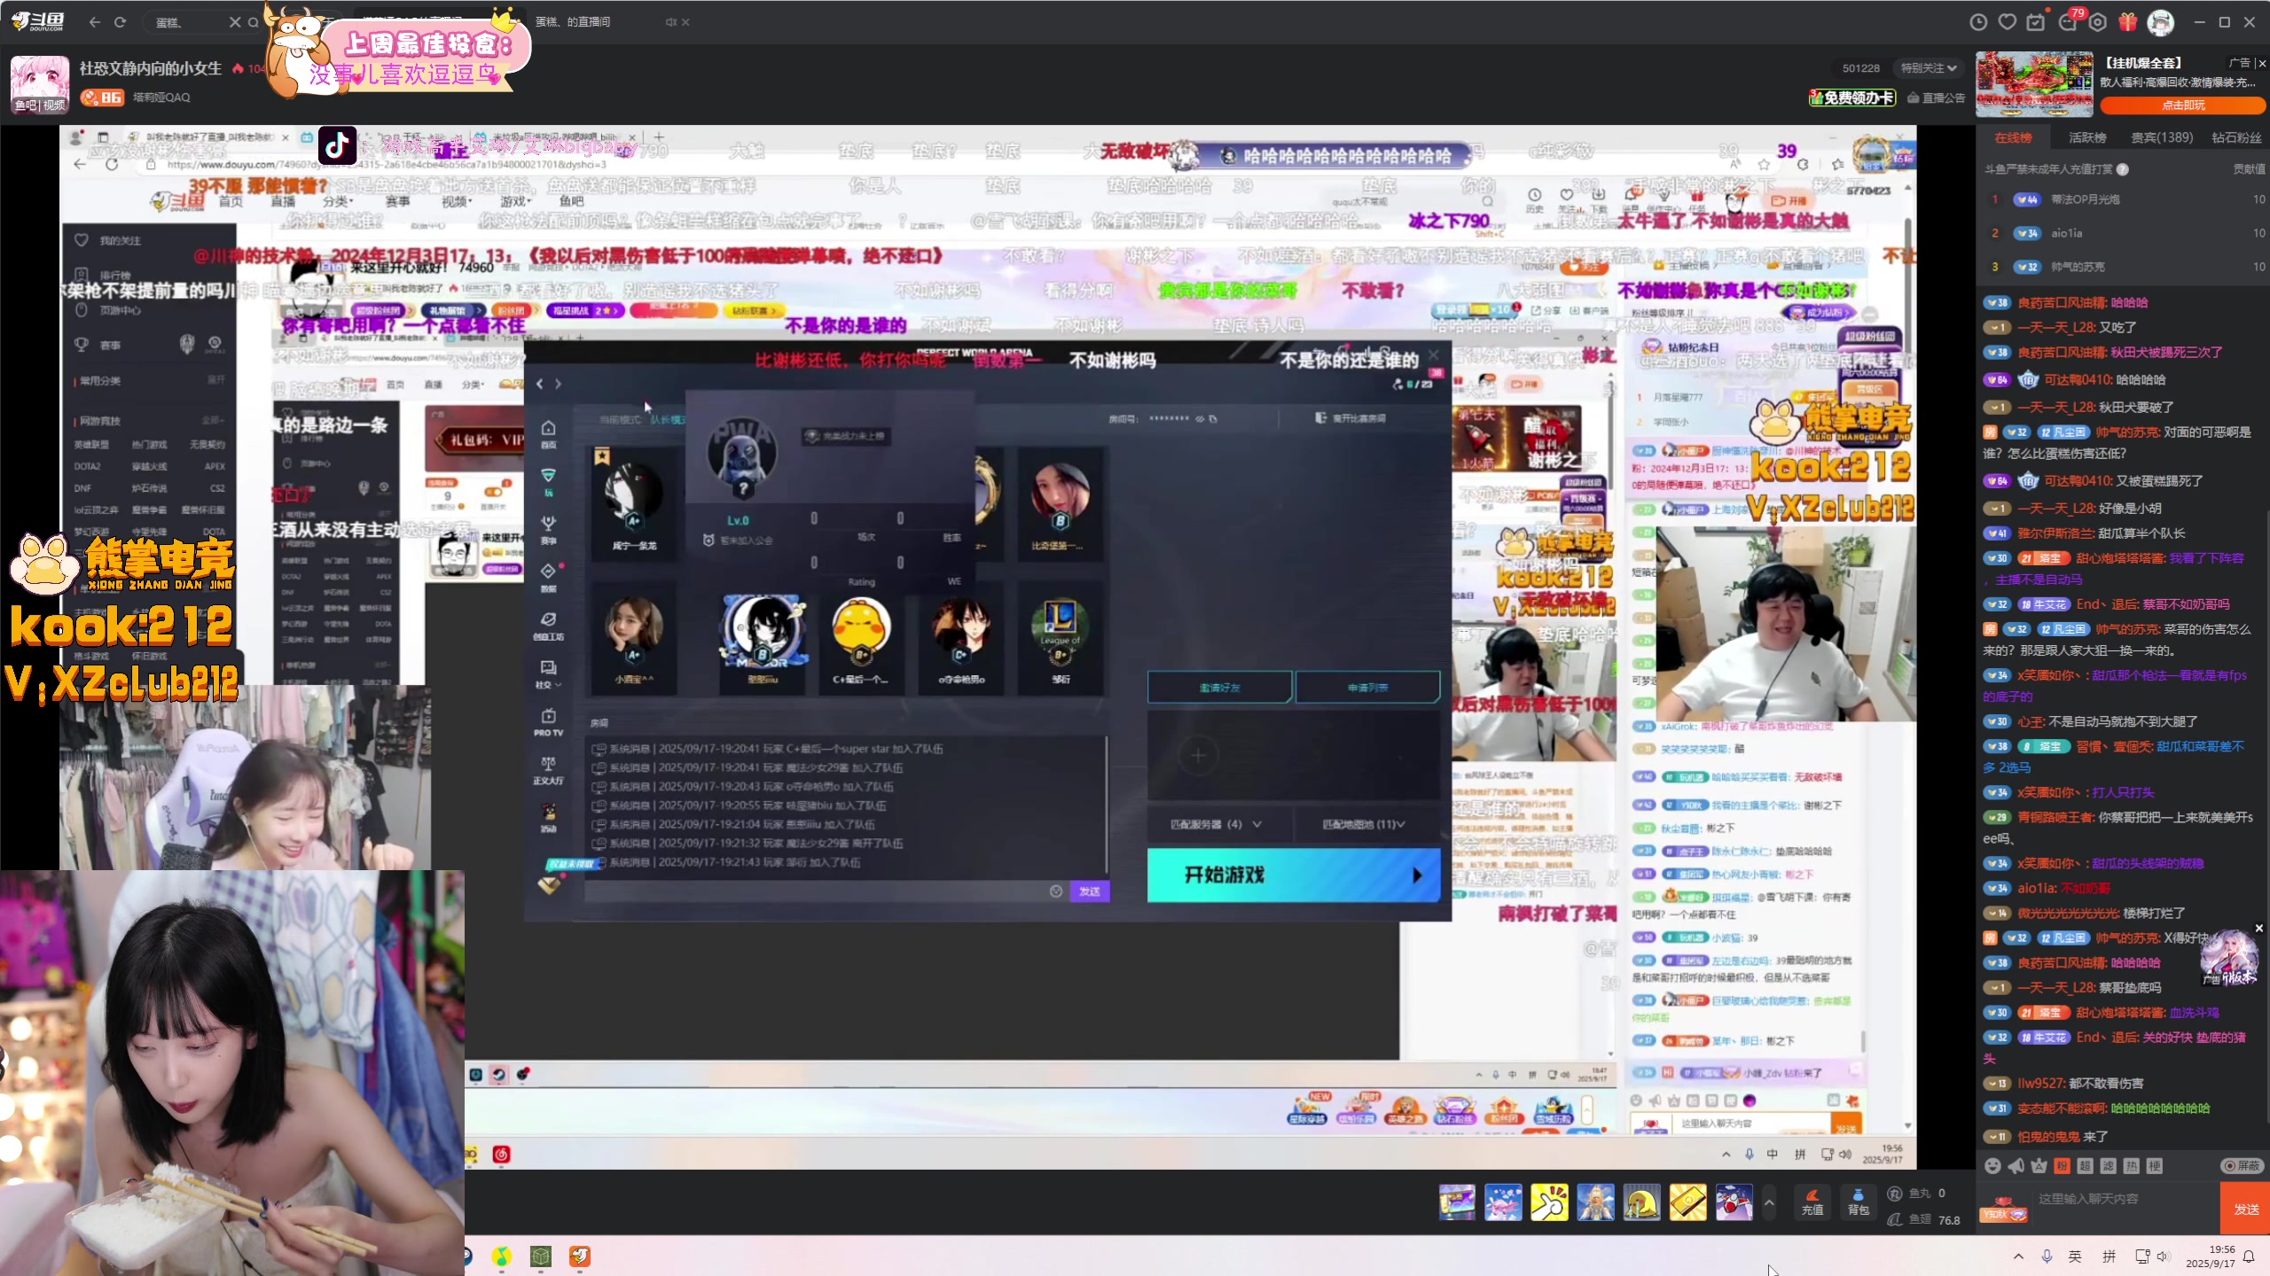Toggle the 热 chat filter tag
The height and width of the screenshot is (1276, 2270).
(x=2132, y=1166)
